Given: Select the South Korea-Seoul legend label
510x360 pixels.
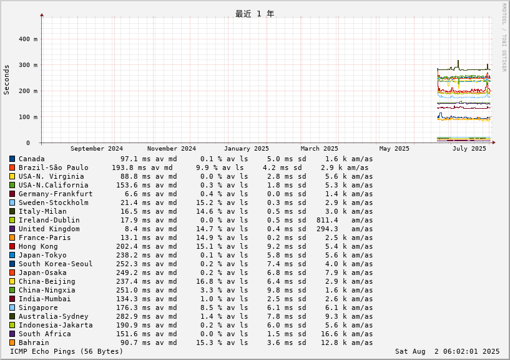Looking at the screenshot, I should (x=56, y=264).
